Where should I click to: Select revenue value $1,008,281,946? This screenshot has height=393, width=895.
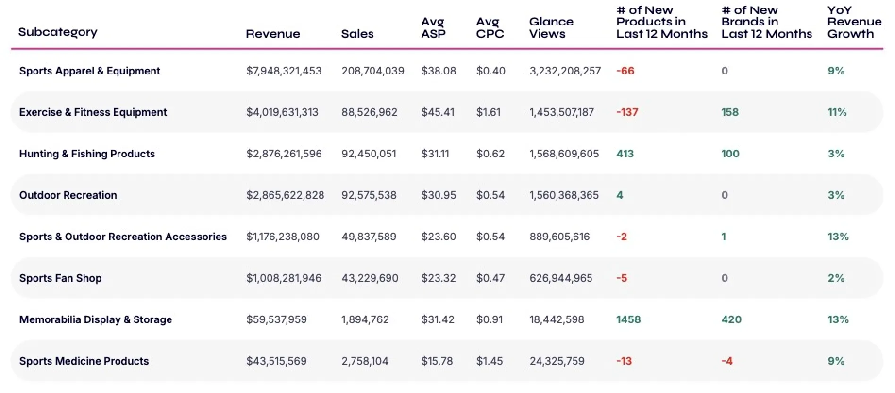[x=284, y=278]
